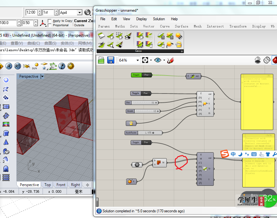Image resolution: width=277 pixels, height=218 pixels.
Task: Toggle the Sogou punctuation mode icon
Action: (247, 154)
